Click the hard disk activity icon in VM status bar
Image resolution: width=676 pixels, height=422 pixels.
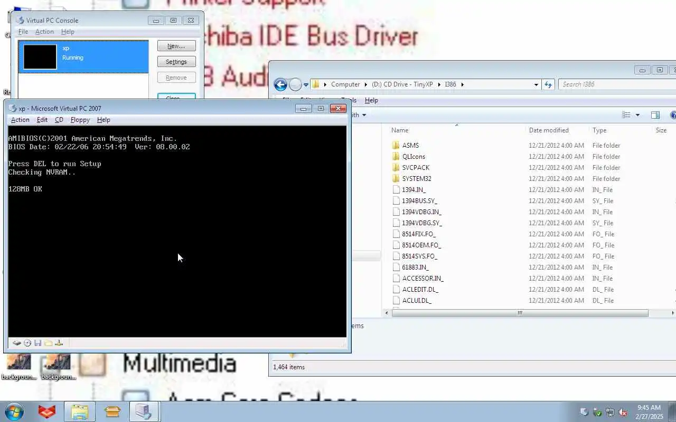point(17,343)
